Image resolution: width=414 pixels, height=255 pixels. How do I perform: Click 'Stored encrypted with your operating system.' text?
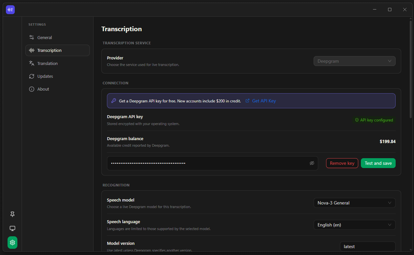click(x=143, y=124)
